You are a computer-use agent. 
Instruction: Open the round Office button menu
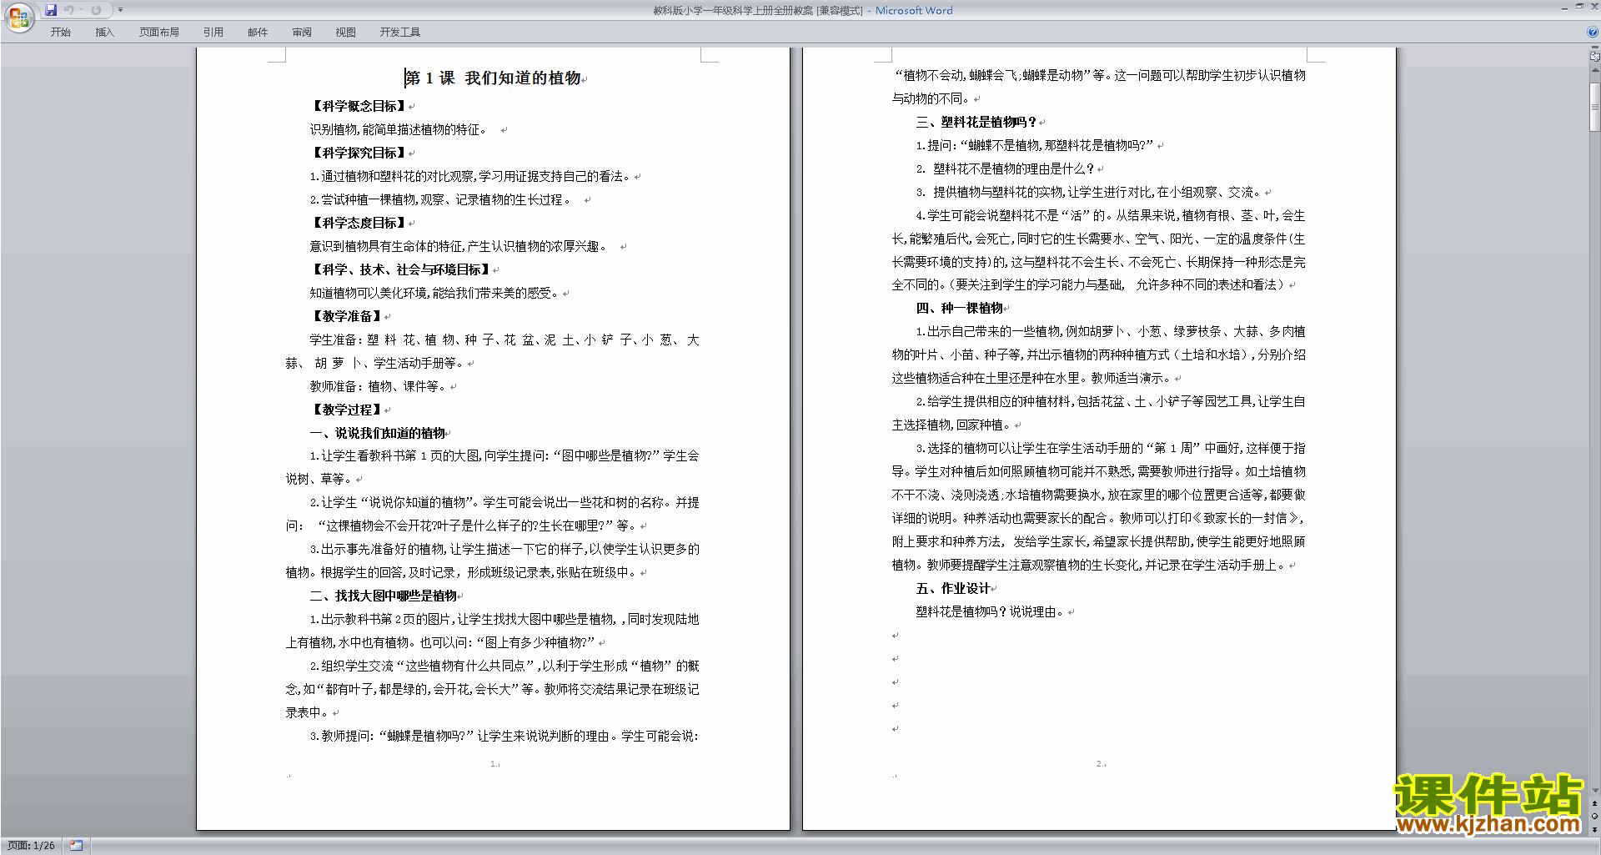[x=18, y=17]
